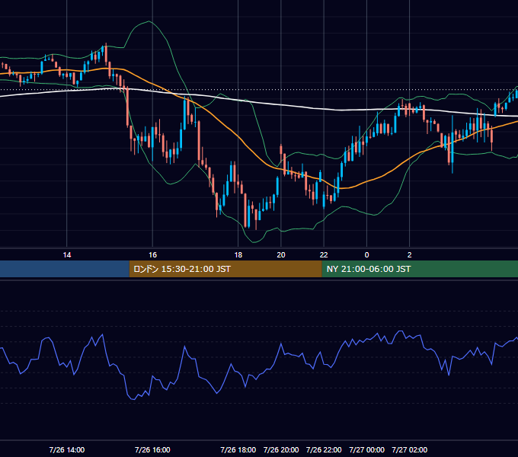
Task: Click the 7/26 16:00 date label
Action: click(152, 449)
